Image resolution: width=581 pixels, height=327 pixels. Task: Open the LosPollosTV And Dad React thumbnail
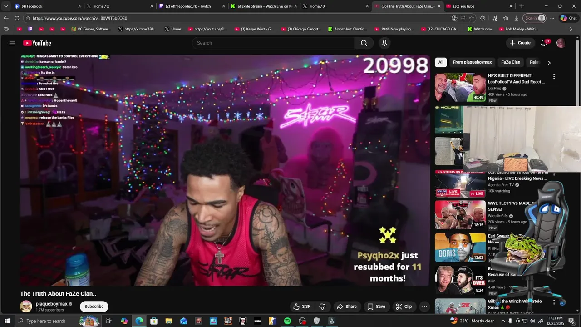(x=460, y=88)
